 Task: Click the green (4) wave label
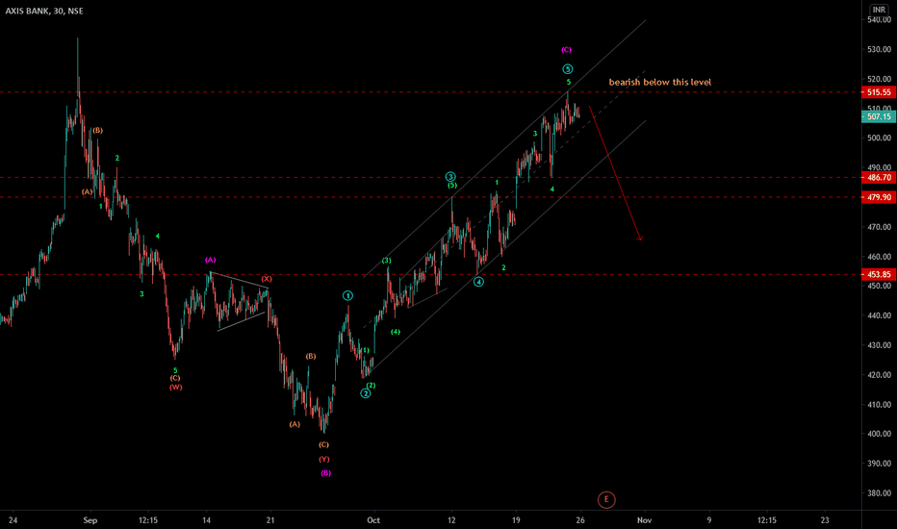(x=396, y=332)
